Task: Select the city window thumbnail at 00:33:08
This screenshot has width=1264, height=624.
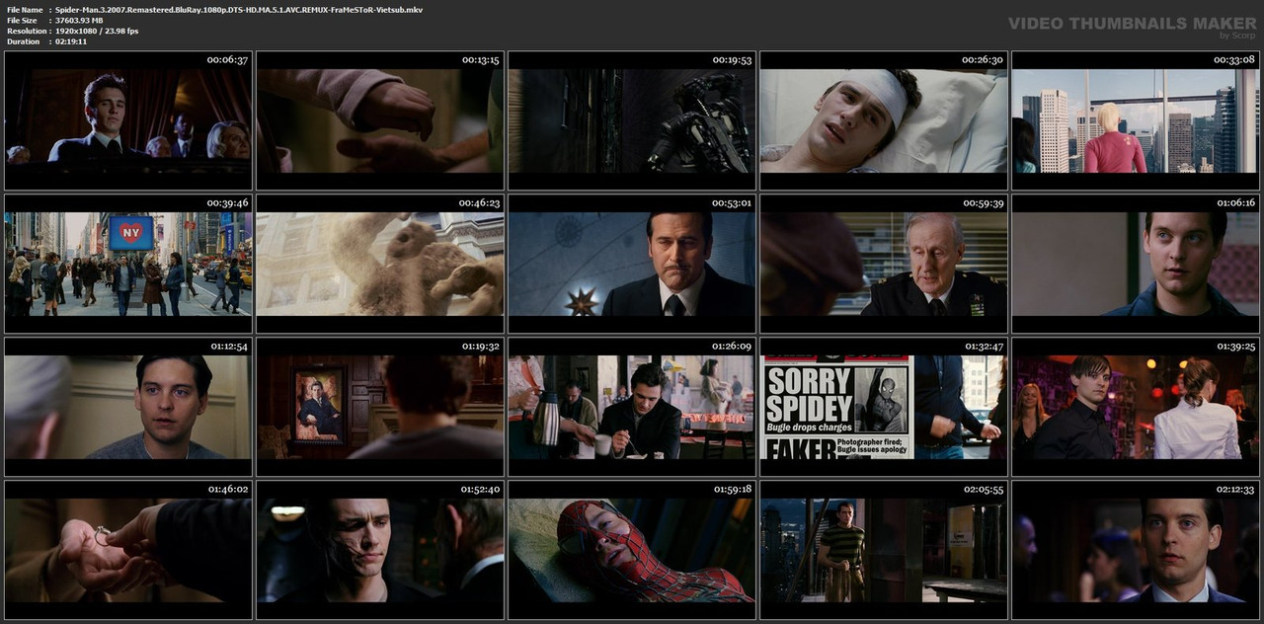Action: (x=1136, y=120)
